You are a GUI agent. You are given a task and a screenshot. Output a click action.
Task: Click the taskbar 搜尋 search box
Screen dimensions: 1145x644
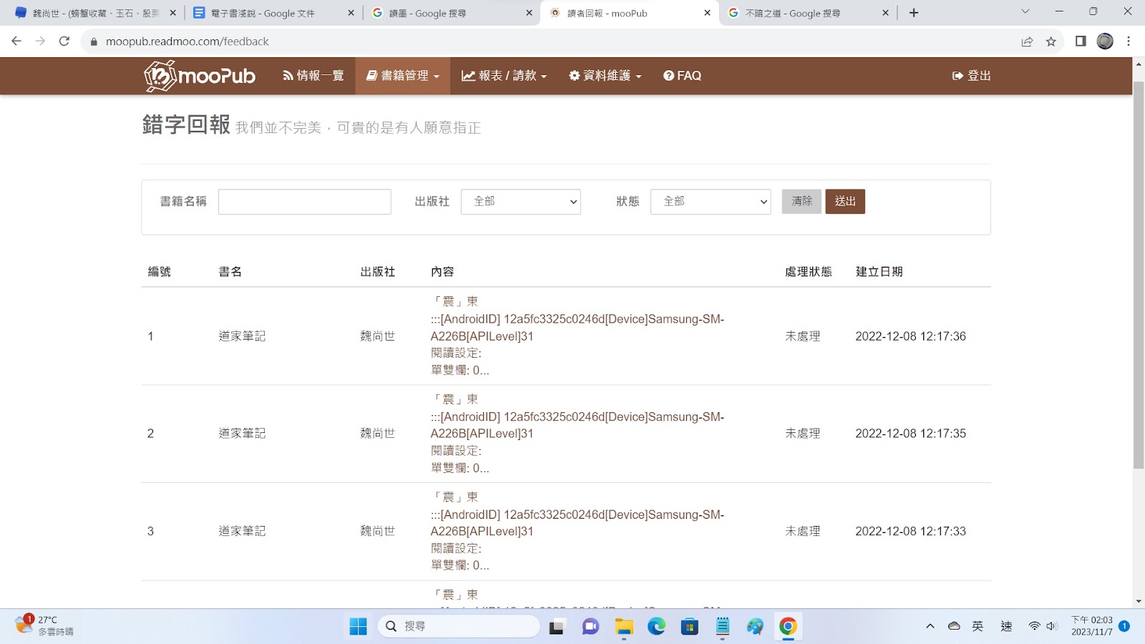[458, 627]
